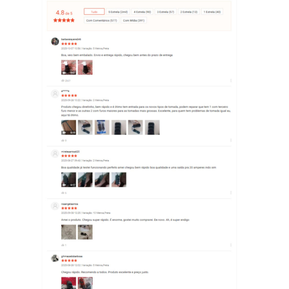Open the username gihmacedobarbosa
Viewport: 289px width, 289px height.
pos(72,256)
